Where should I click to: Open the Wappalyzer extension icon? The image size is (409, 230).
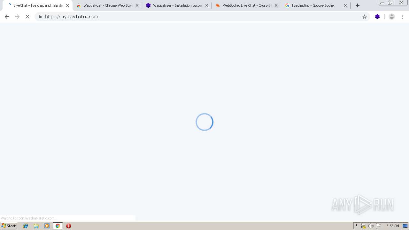(x=377, y=17)
